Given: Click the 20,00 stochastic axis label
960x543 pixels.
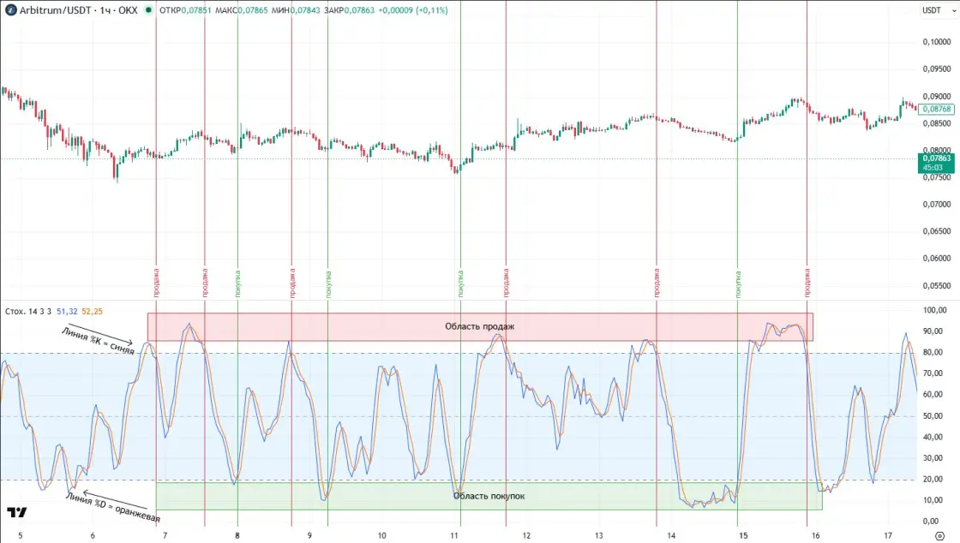Looking at the screenshot, I should click(x=933, y=479).
